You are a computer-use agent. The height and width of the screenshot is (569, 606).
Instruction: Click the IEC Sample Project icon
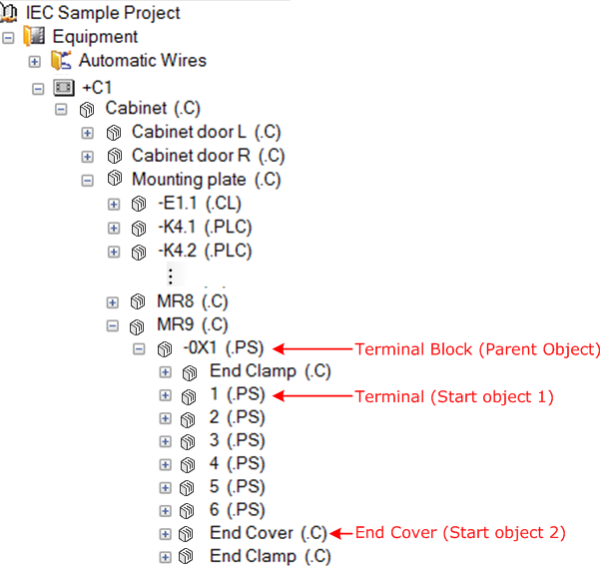point(9,12)
